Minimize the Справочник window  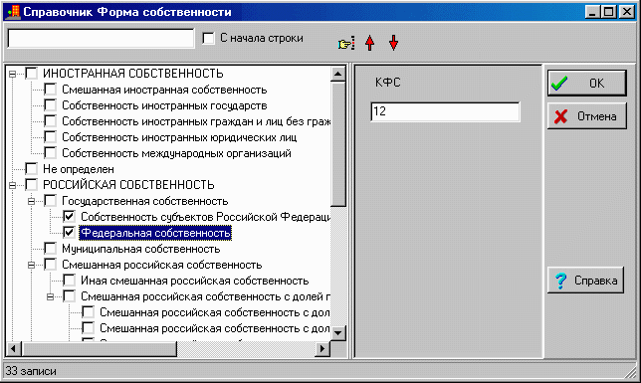click(x=592, y=12)
